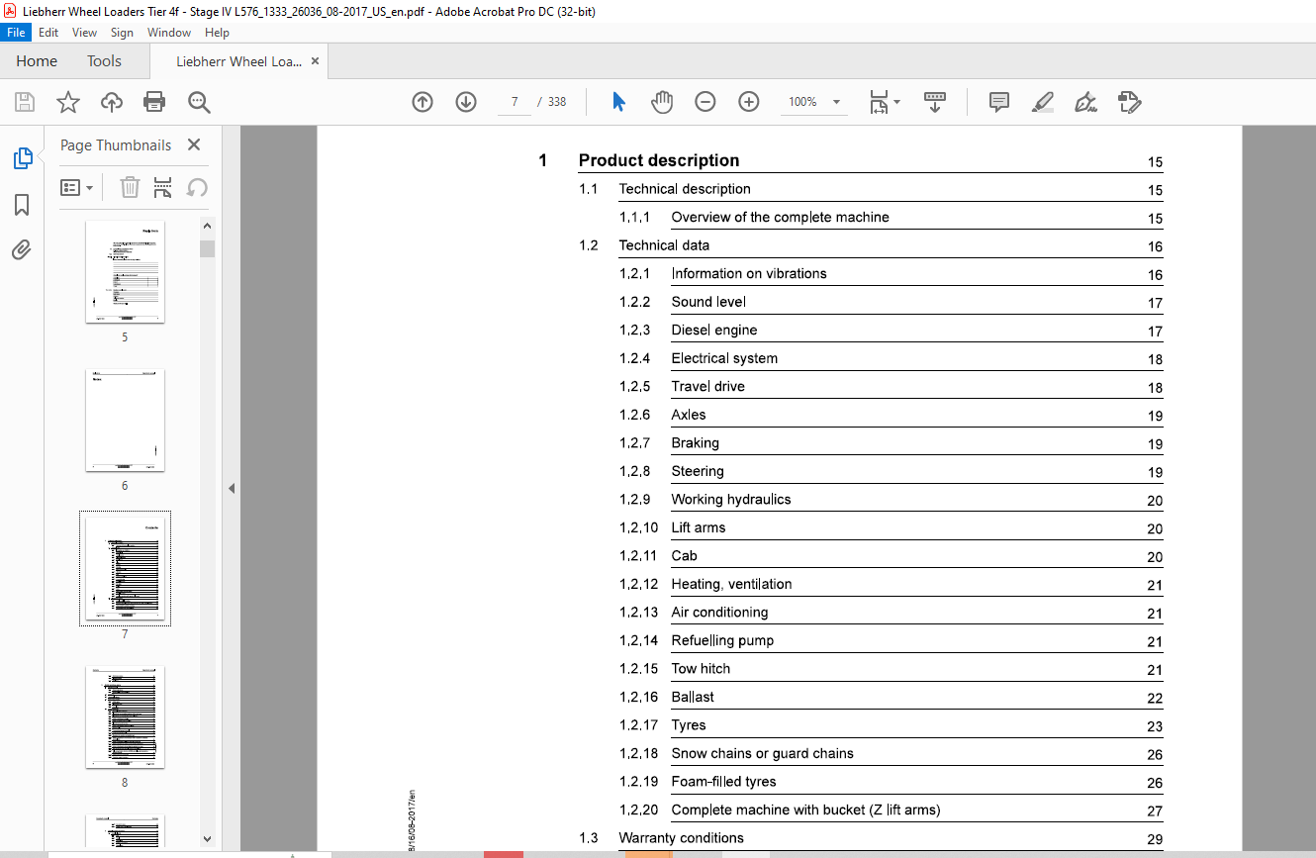Jump to 'Product description' contents entry
Screen dimensions: 1316x858
click(659, 160)
